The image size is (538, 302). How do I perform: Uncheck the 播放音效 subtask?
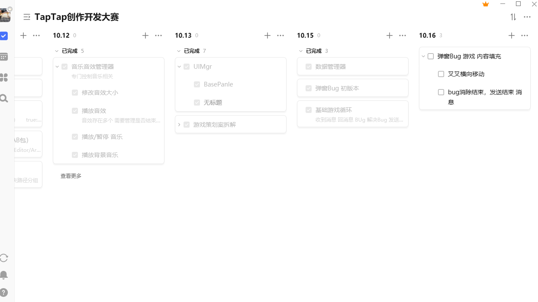(75, 111)
